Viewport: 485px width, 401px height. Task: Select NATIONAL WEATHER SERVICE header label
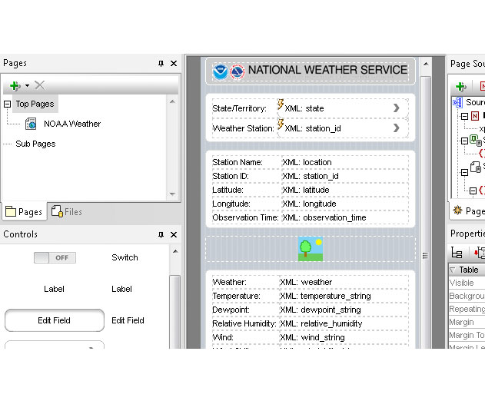pyautogui.click(x=327, y=70)
